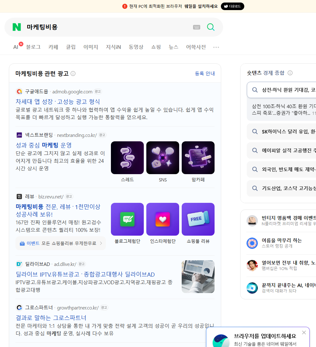The image size is (316, 347).
Task: Click the 삼전·하닉 환원 기대감 search row
Action: [x=282, y=90]
